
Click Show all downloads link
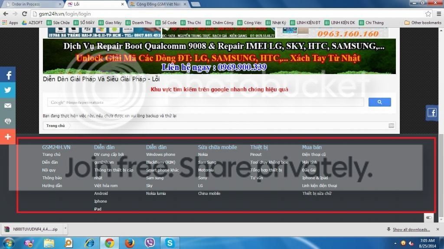pos(411,230)
